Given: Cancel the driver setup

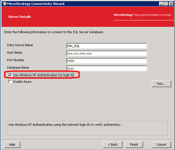Looking at the screenshot, I should pos(161,145).
